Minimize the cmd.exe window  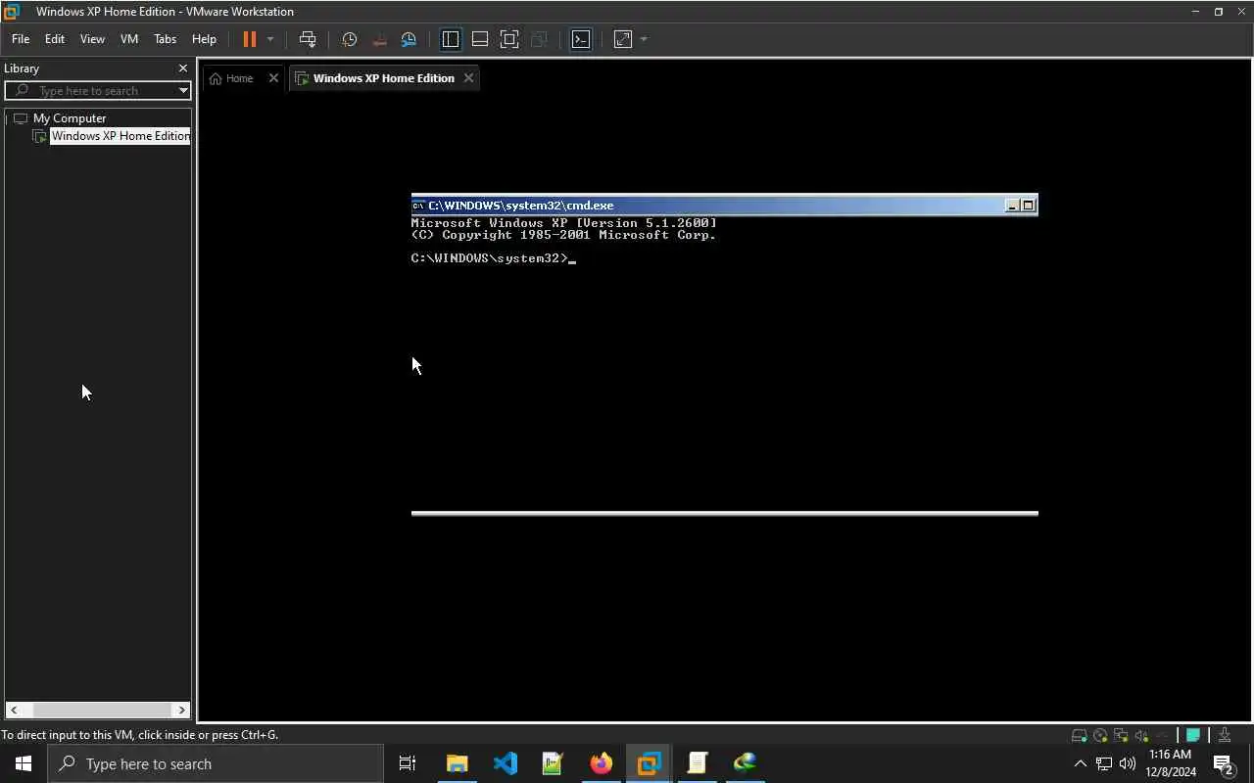coord(1012,206)
